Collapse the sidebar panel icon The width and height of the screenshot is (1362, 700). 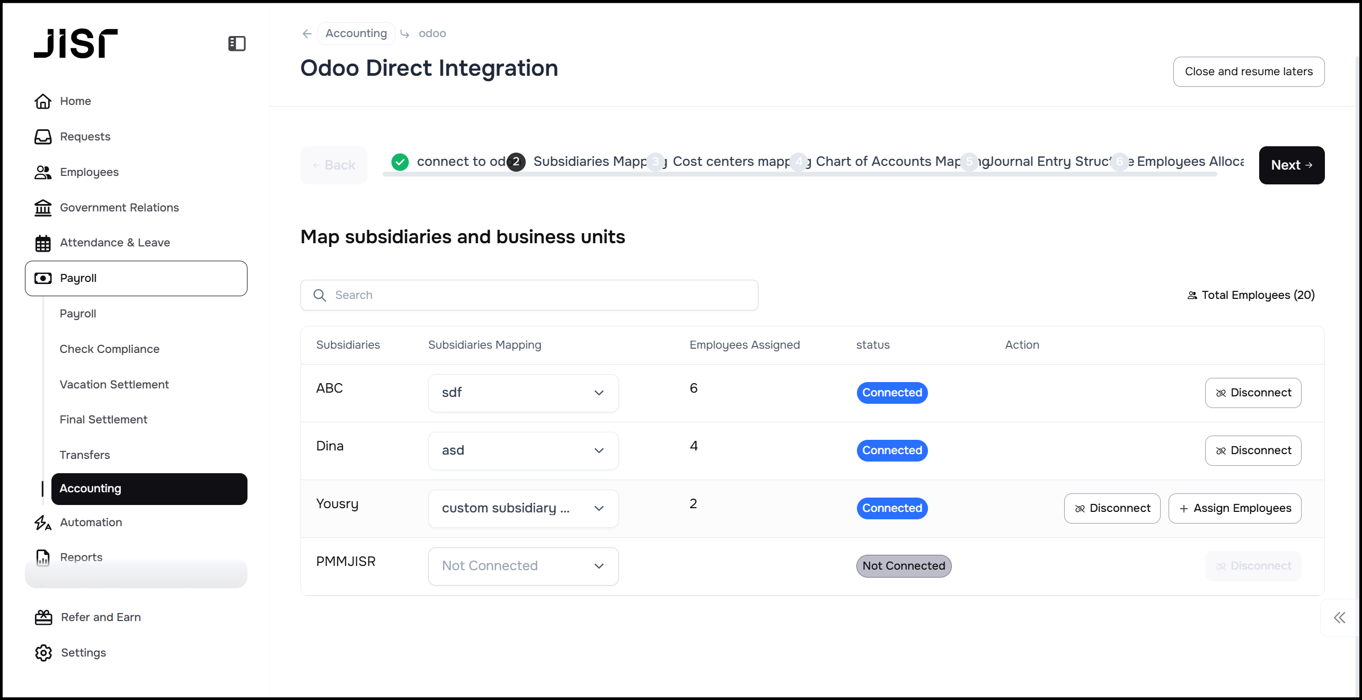(236, 43)
